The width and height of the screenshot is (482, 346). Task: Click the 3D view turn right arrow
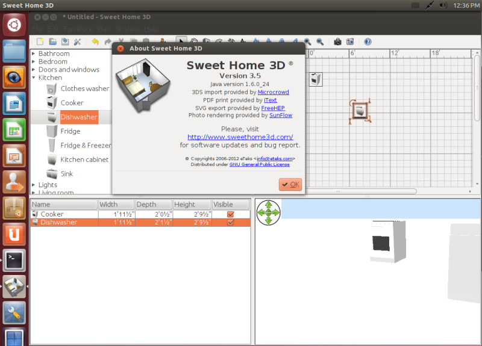click(276, 212)
